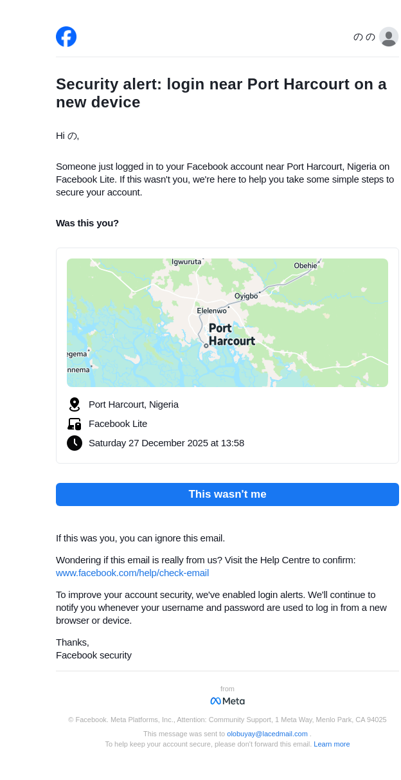Click the username text beside the avatar
401x780 pixels.
coord(364,37)
